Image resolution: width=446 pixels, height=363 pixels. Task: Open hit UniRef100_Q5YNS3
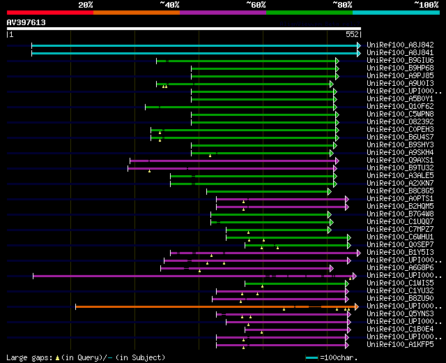[400, 314]
